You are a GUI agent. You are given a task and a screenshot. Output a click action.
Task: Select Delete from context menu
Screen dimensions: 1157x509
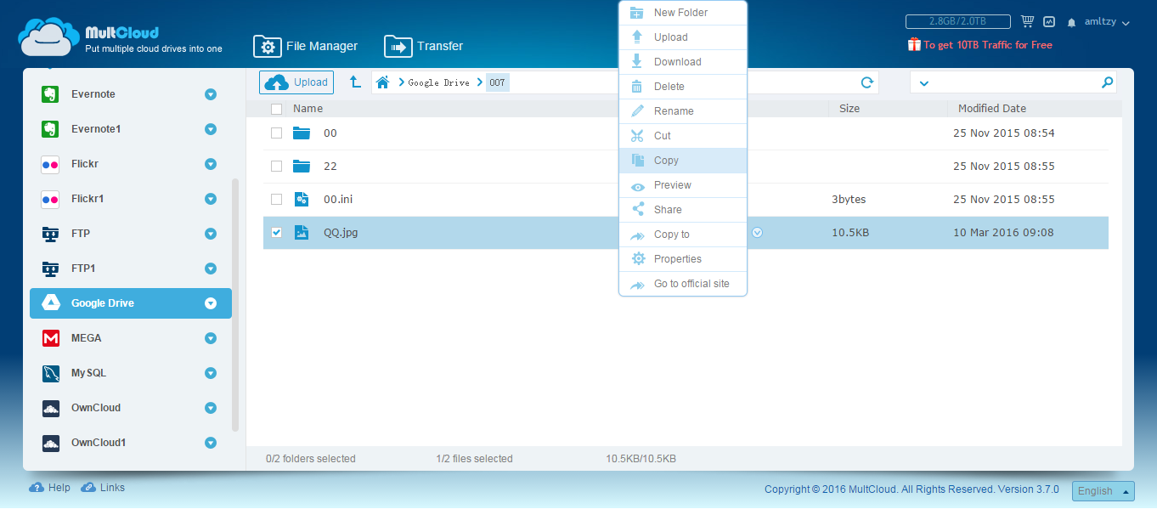pyautogui.click(x=683, y=87)
